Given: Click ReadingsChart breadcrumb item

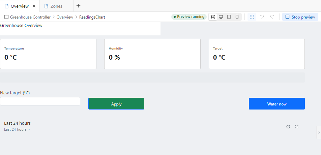Looking at the screenshot, I should pyautogui.click(x=92, y=17).
